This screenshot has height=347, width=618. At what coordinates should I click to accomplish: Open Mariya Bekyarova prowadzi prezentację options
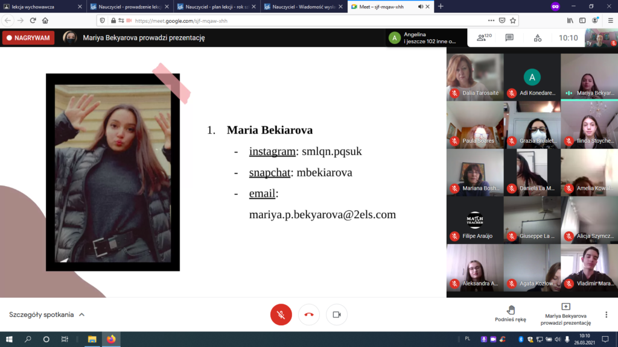coord(565,313)
